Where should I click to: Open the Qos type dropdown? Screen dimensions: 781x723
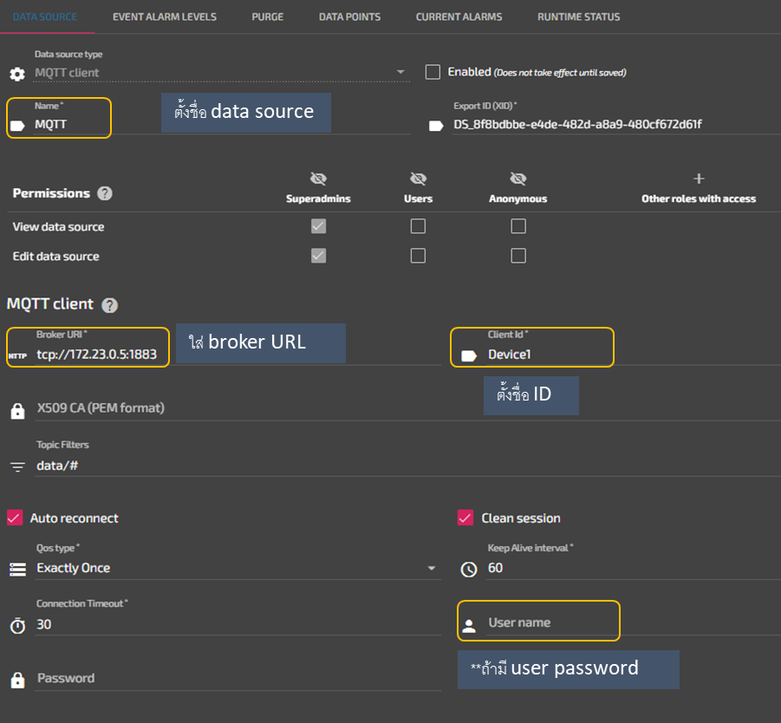tap(431, 569)
